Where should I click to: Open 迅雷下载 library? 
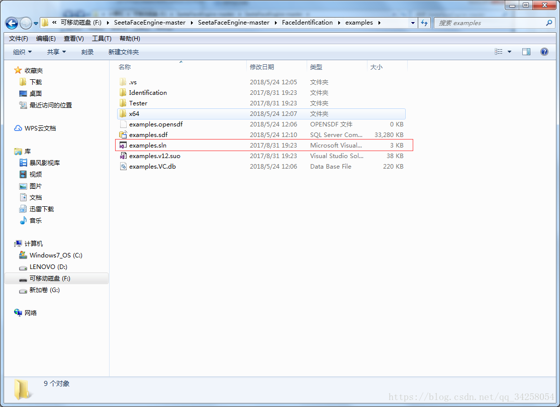pos(41,209)
